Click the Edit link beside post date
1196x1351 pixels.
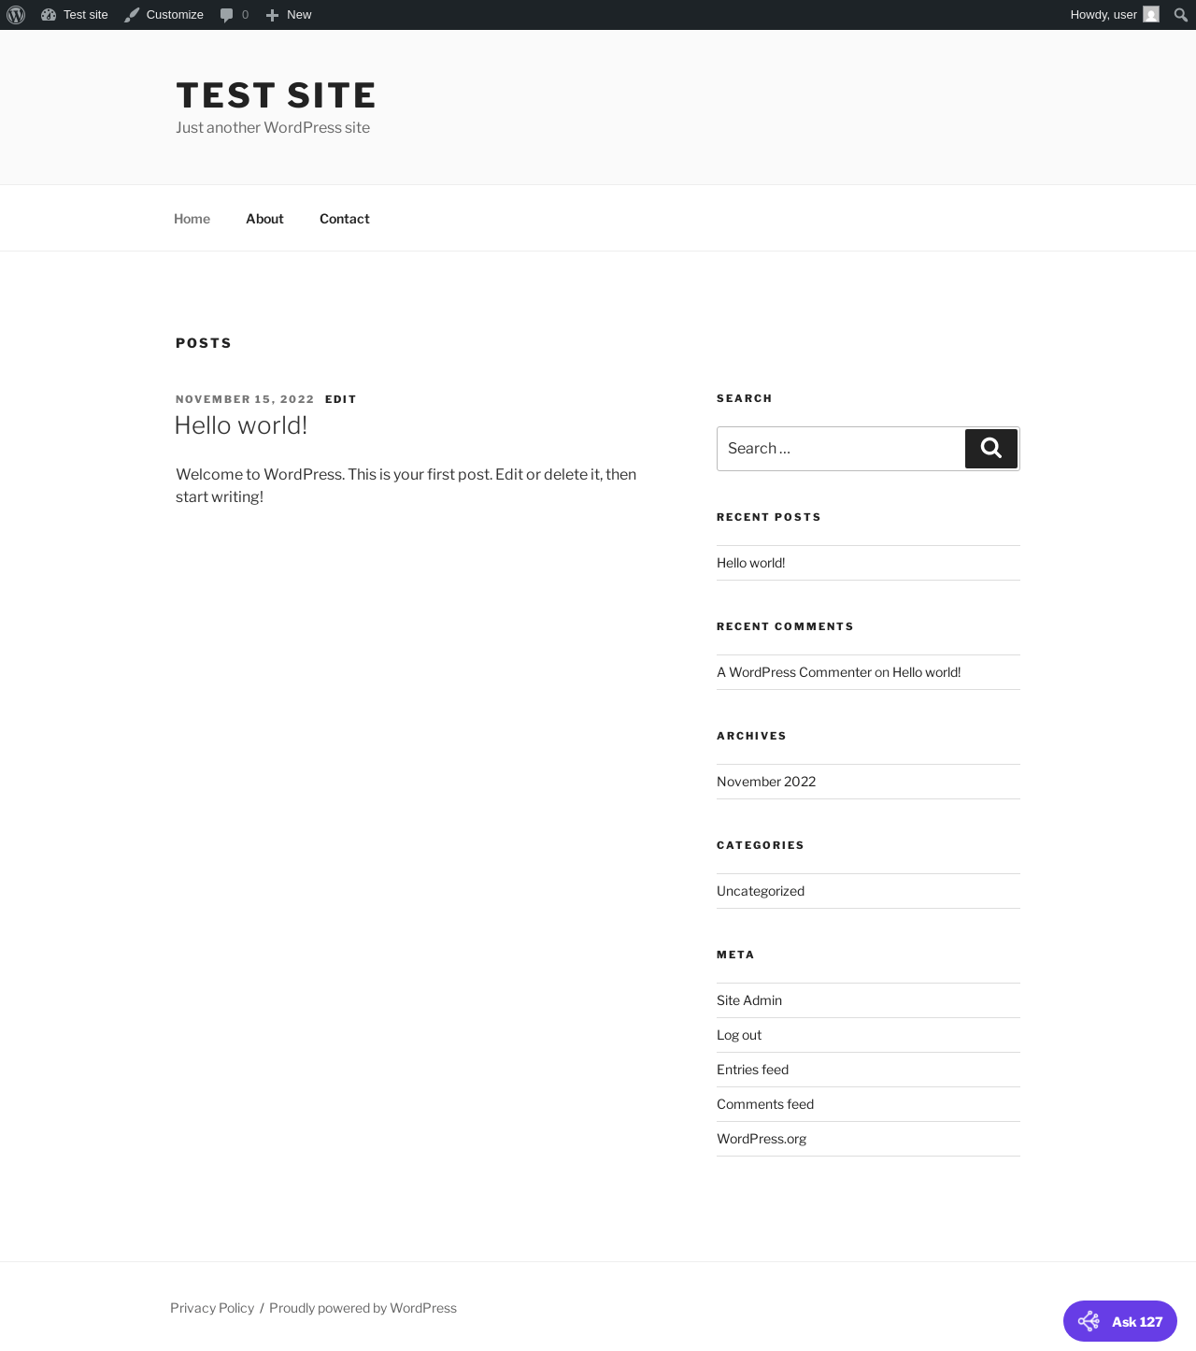(x=340, y=399)
